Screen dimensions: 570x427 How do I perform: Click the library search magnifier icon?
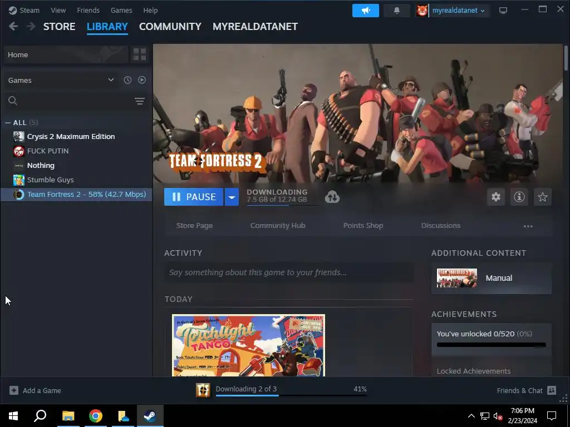click(13, 101)
